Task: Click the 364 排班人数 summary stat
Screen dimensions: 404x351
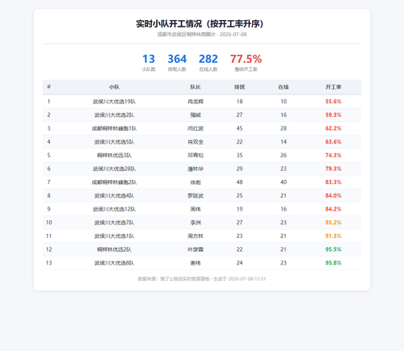Action: click(177, 62)
